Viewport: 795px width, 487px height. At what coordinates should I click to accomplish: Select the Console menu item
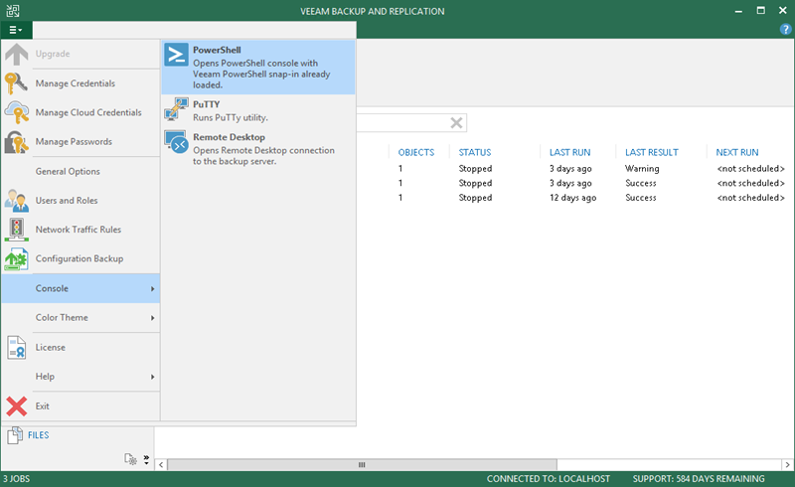click(80, 288)
